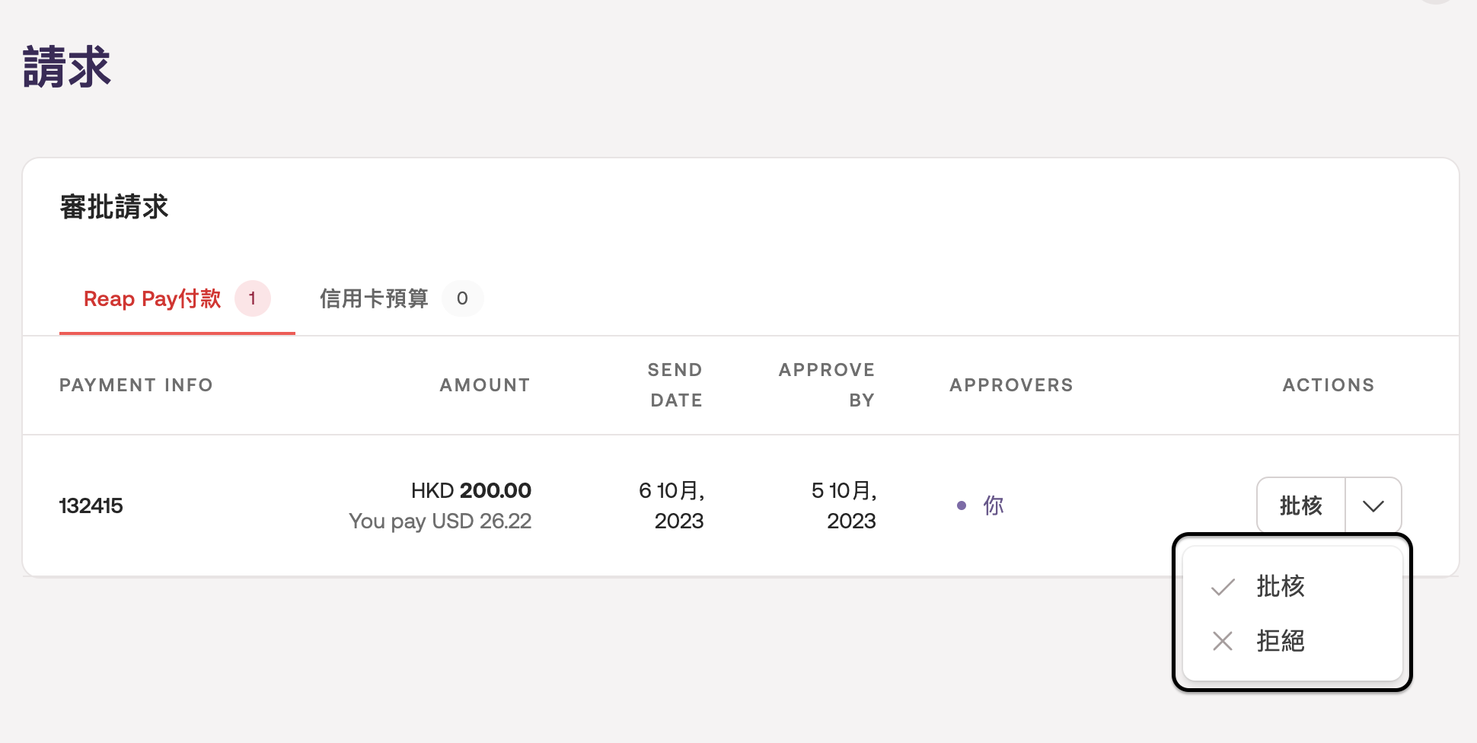Click the 審批請求 section heading
The image size is (1477, 743).
[x=114, y=207]
